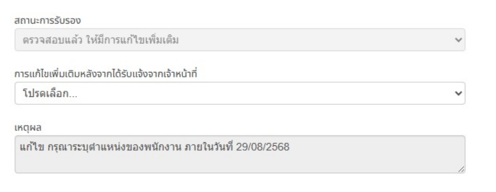
Task: Click the blank middle of โปรดเลือก dropdown
Action: click(x=262, y=94)
